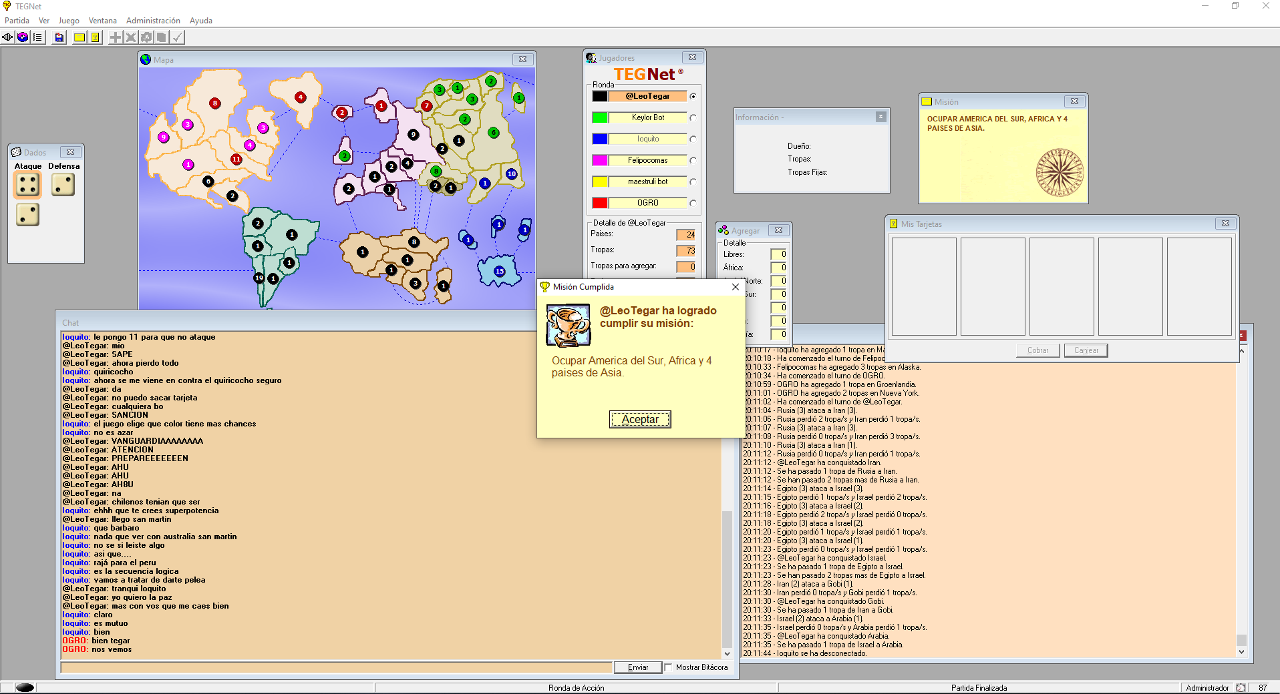This screenshot has height=694, width=1280.
Task: Click the first attack die showing four
Action: (x=28, y=185)
